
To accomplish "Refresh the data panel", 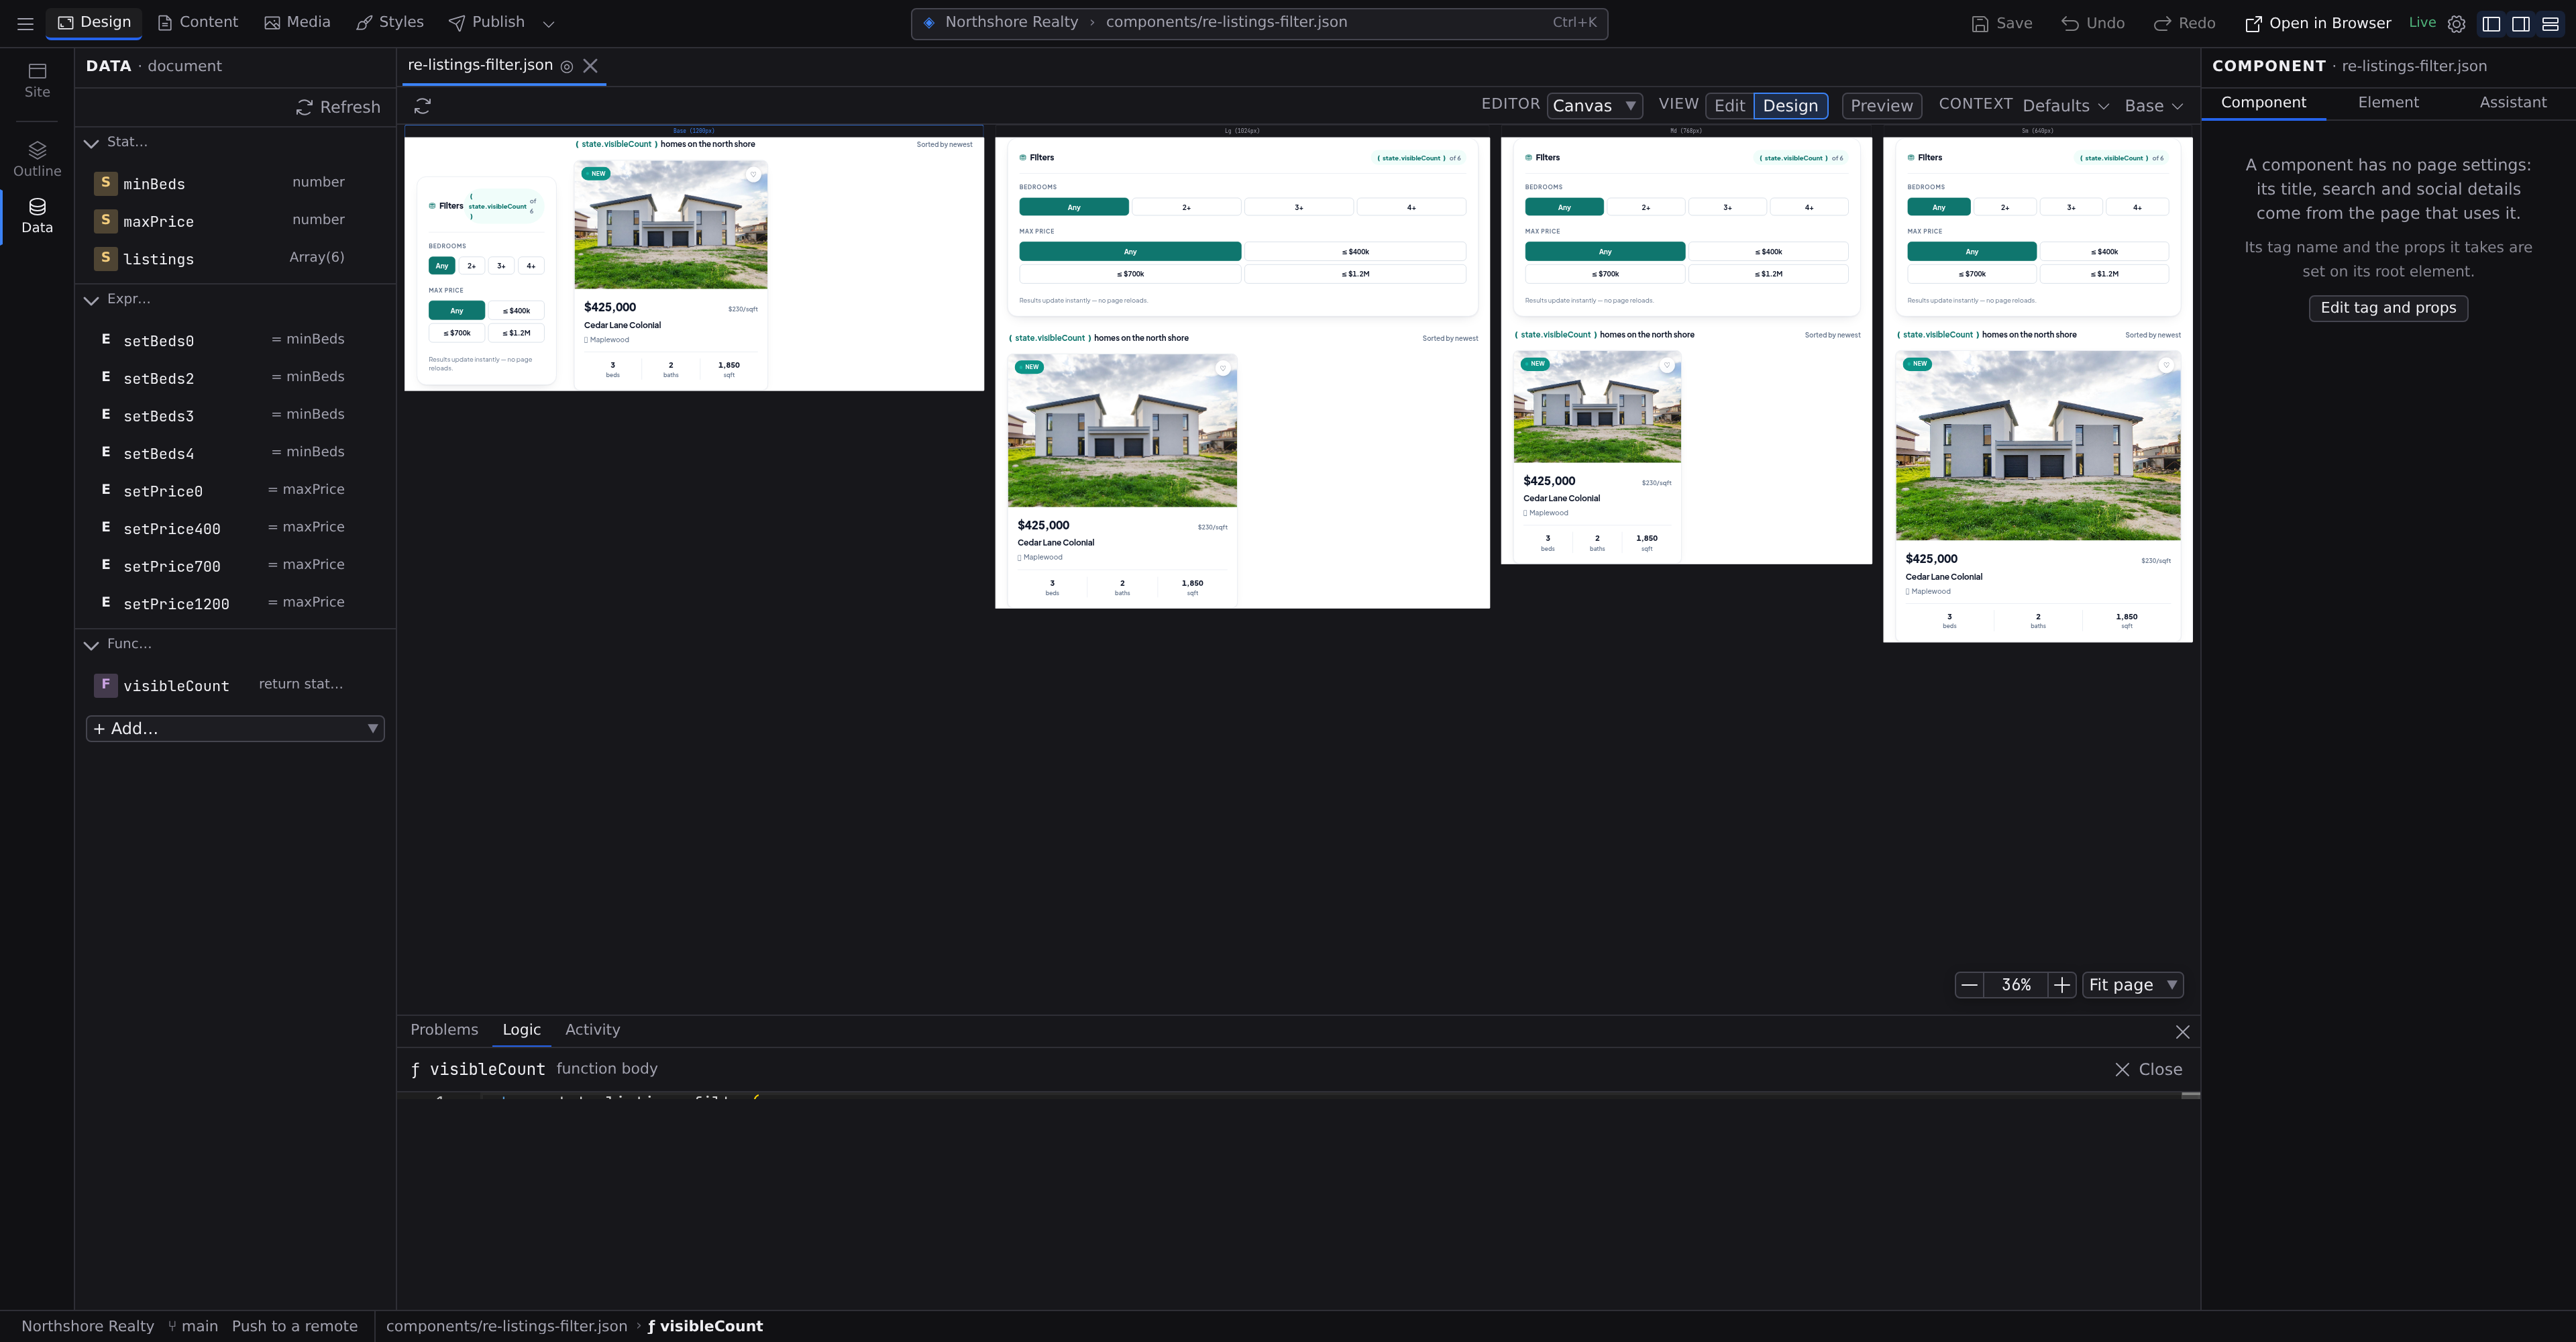I will coord(338,107).
